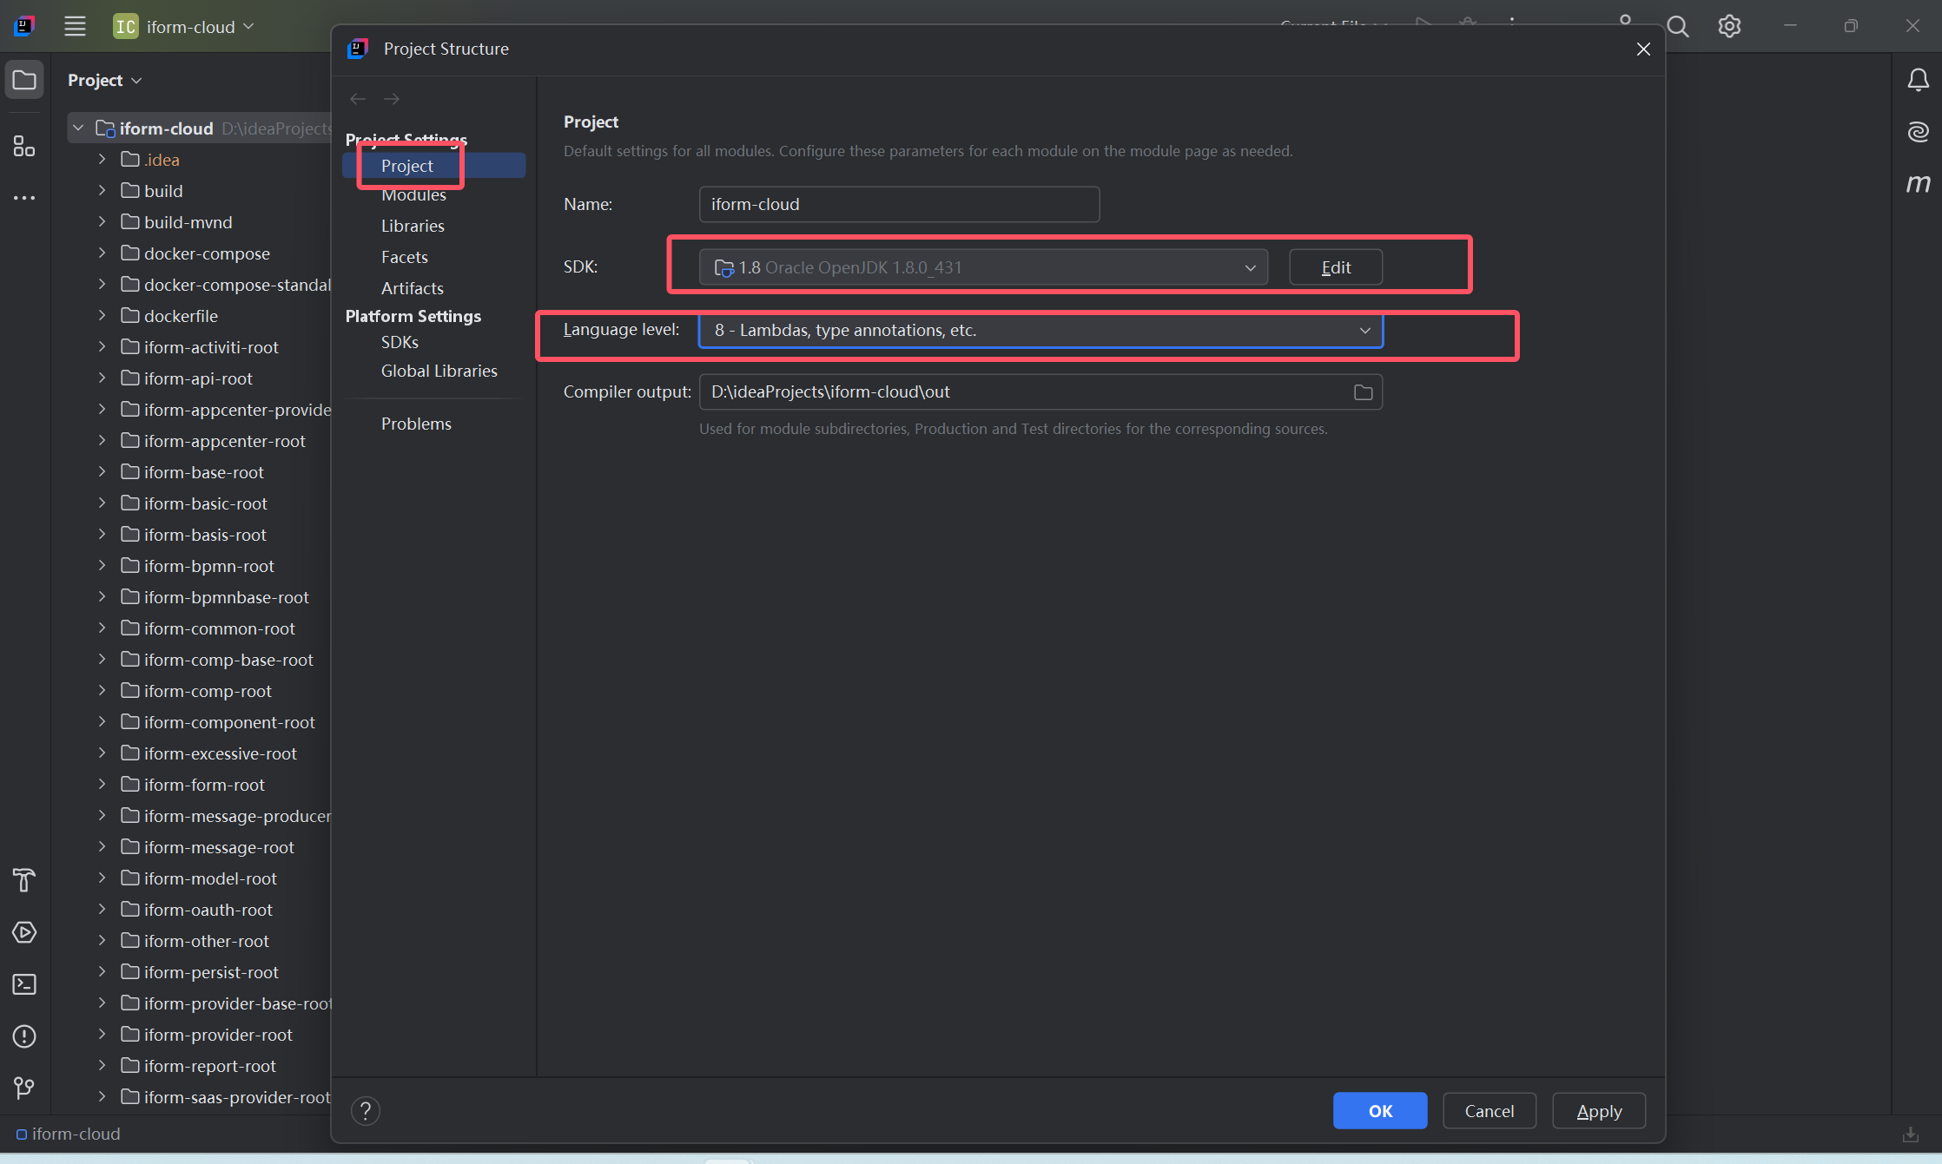Open the Language level dropdown
The height and width of the screenshot is (1164, 1942).
click(x=1040, y=331)
